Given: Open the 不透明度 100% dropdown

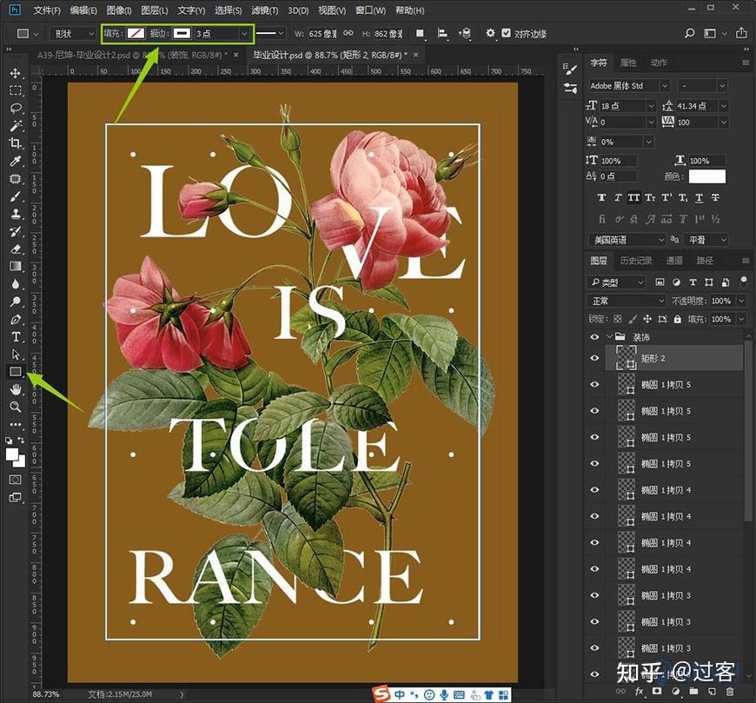Looking at the screenshot, I should [x=741, y=301].
